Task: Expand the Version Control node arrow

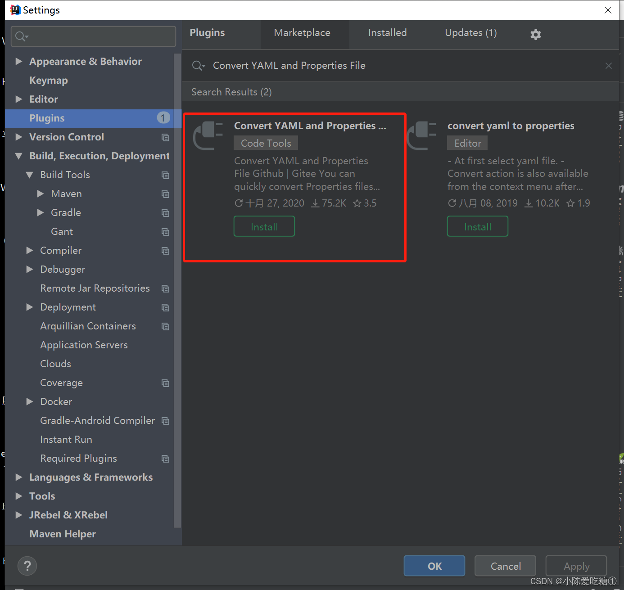Action: coord(18,137)
